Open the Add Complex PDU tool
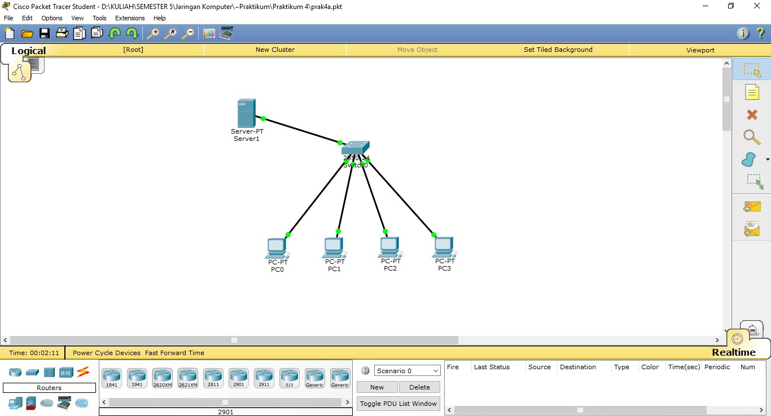 (x=751, y=229)
